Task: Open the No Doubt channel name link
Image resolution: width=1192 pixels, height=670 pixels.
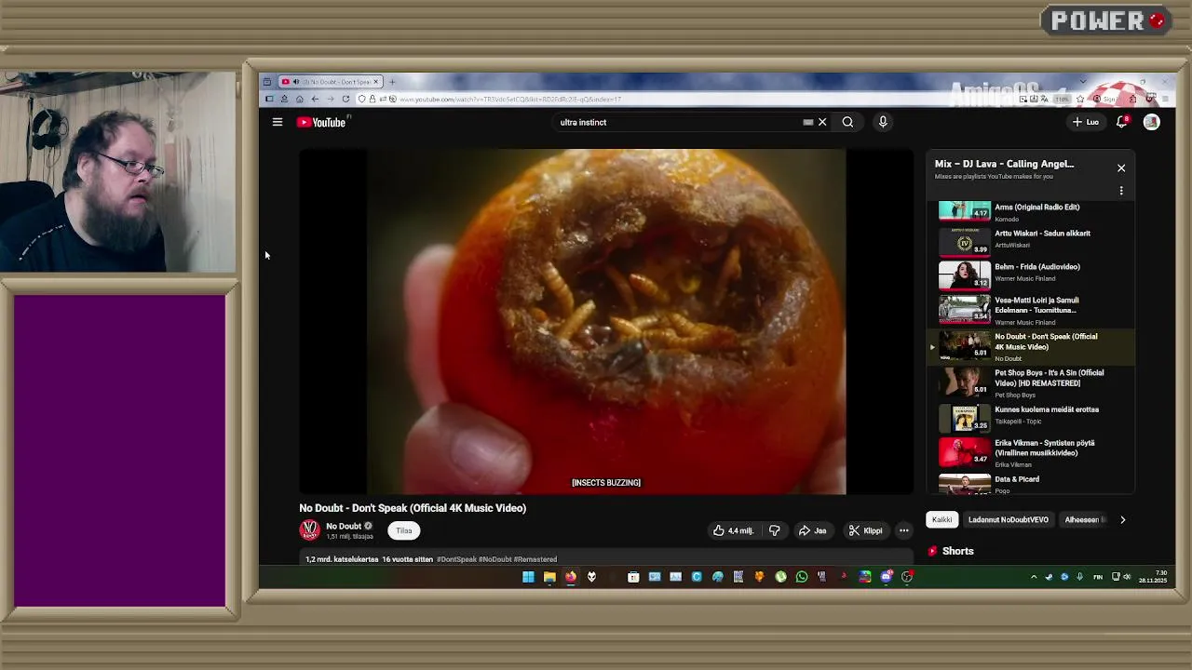Action: pos(344,526)
